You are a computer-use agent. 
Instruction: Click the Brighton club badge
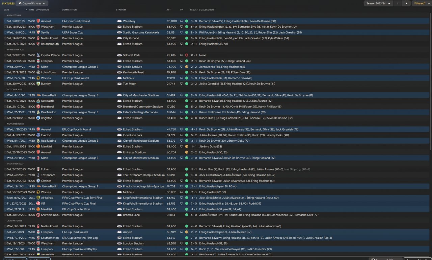[x=38, y=118]
